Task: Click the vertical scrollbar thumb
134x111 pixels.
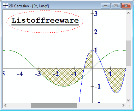Action: click(128, 53)
